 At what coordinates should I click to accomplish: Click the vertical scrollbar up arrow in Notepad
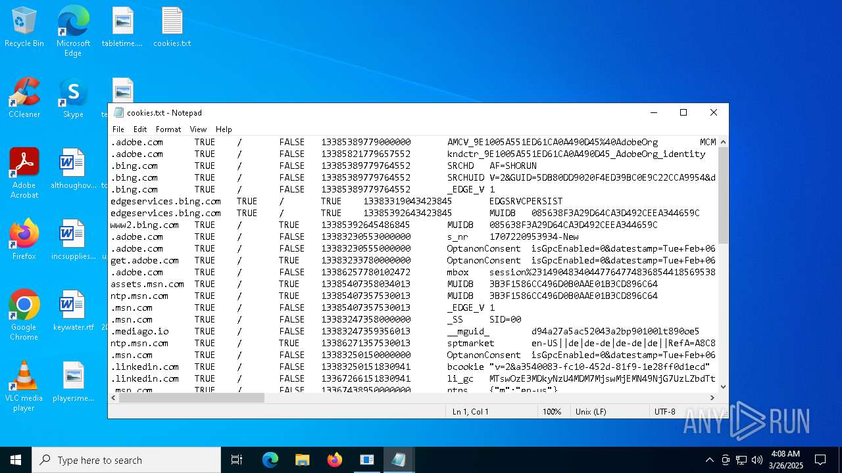[x=723, y=142]
